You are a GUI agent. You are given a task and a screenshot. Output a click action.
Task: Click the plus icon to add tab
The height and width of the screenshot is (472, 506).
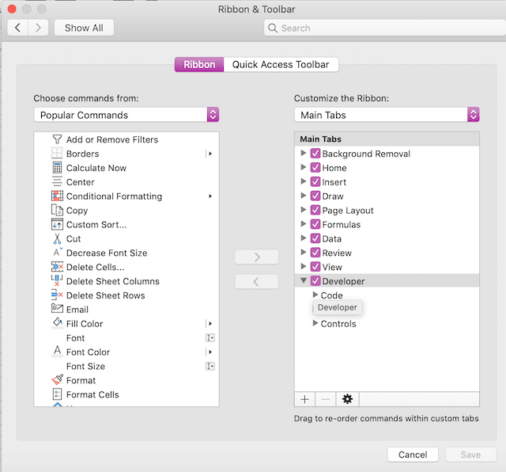[304, 400]
